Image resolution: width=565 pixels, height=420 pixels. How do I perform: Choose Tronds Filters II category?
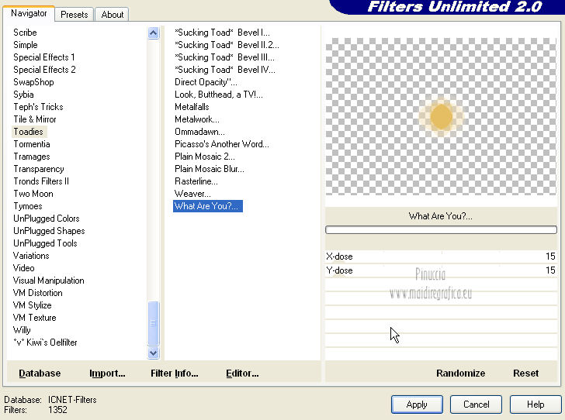coord(41,181)
